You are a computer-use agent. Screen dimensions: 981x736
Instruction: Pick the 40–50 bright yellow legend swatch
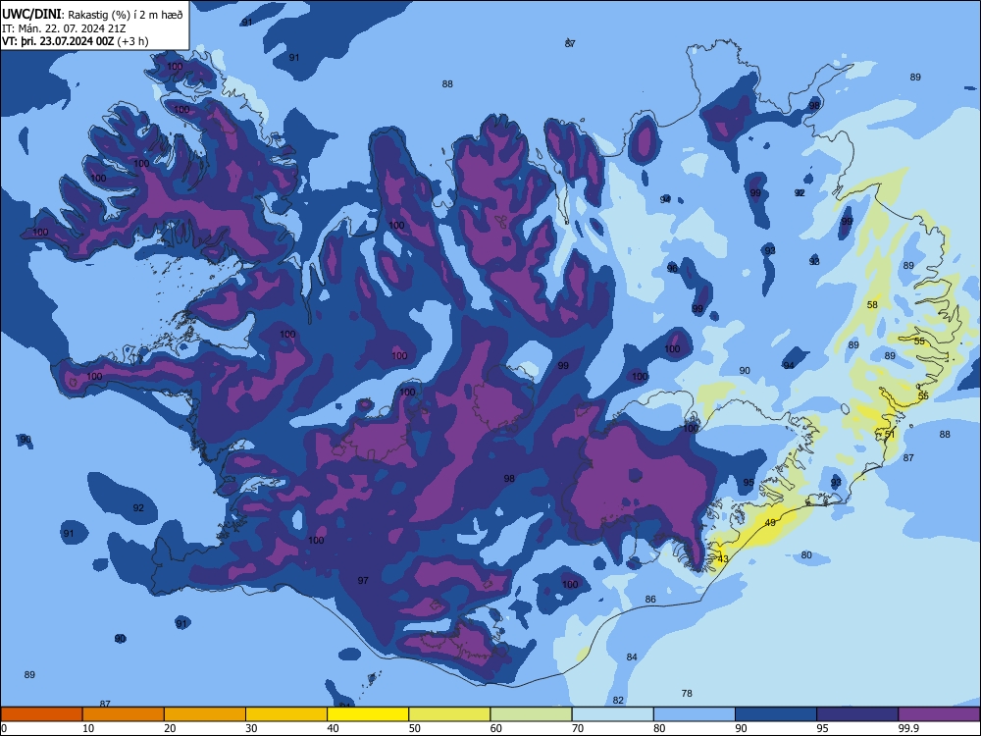point(368,714)
